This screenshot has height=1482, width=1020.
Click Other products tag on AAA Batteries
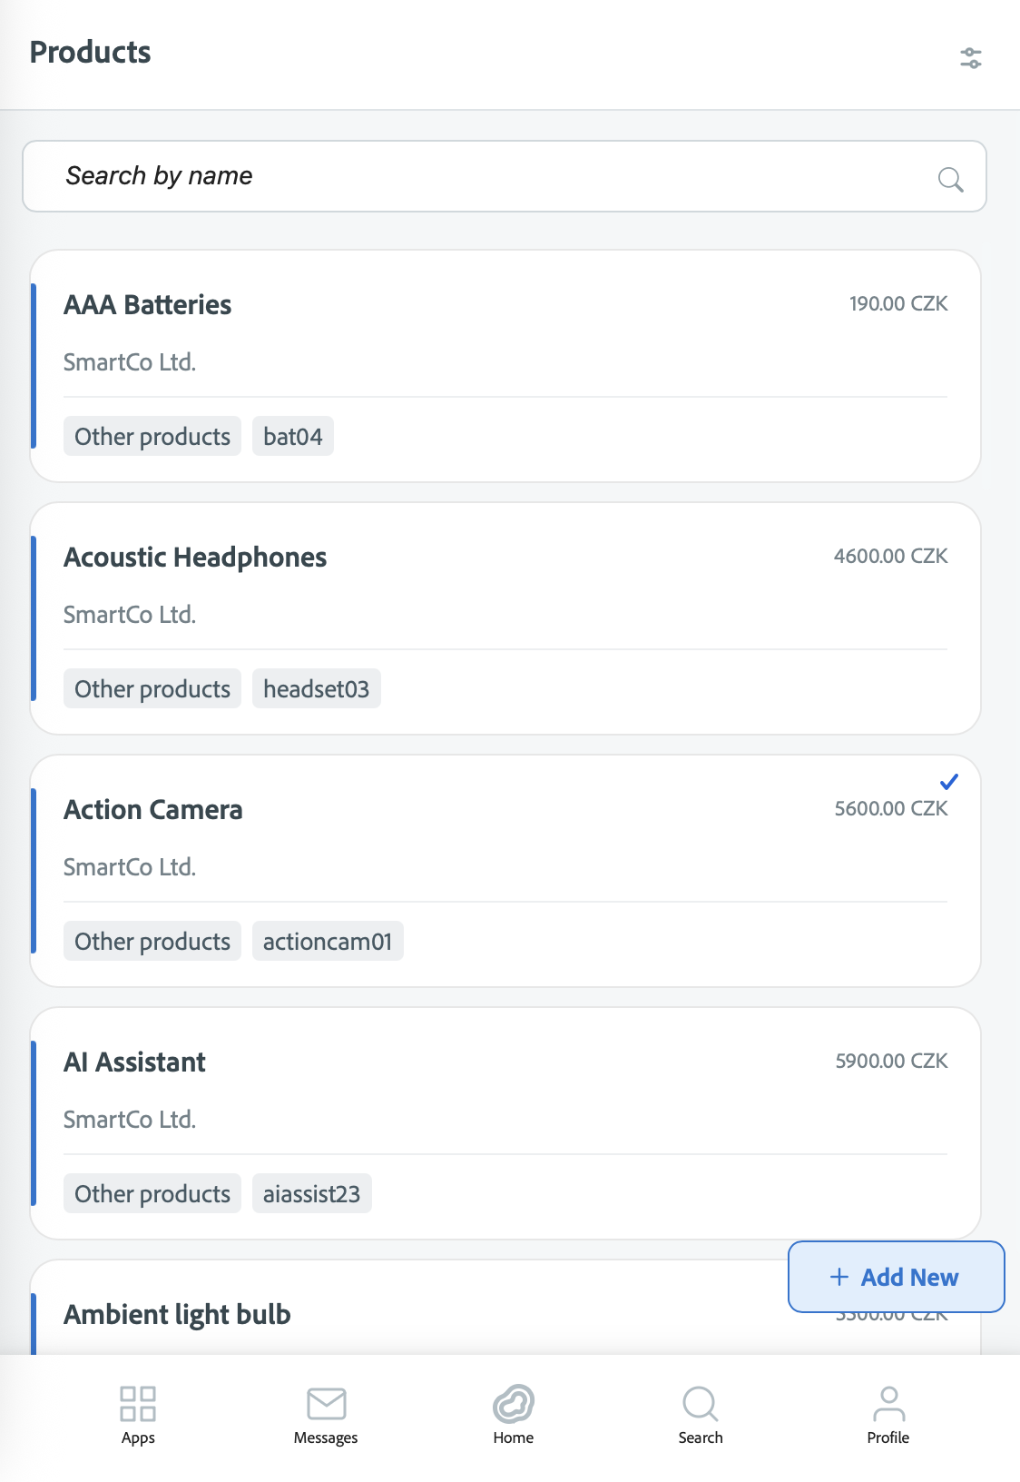pos(152,437)
